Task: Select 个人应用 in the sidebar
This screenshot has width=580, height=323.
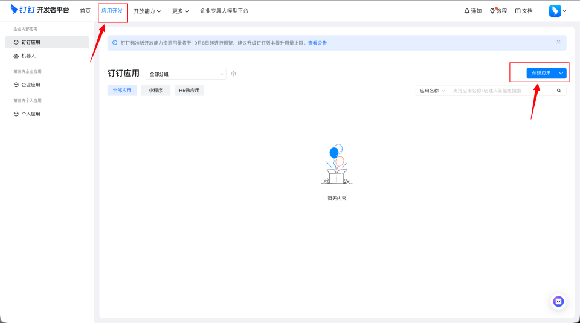Action: [x=47, y=114]
